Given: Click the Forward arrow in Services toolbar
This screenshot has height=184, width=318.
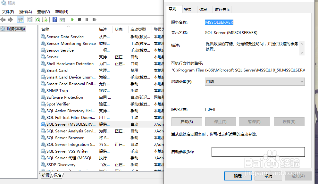Looking at the screenshot, I should [x=10, y=20].
